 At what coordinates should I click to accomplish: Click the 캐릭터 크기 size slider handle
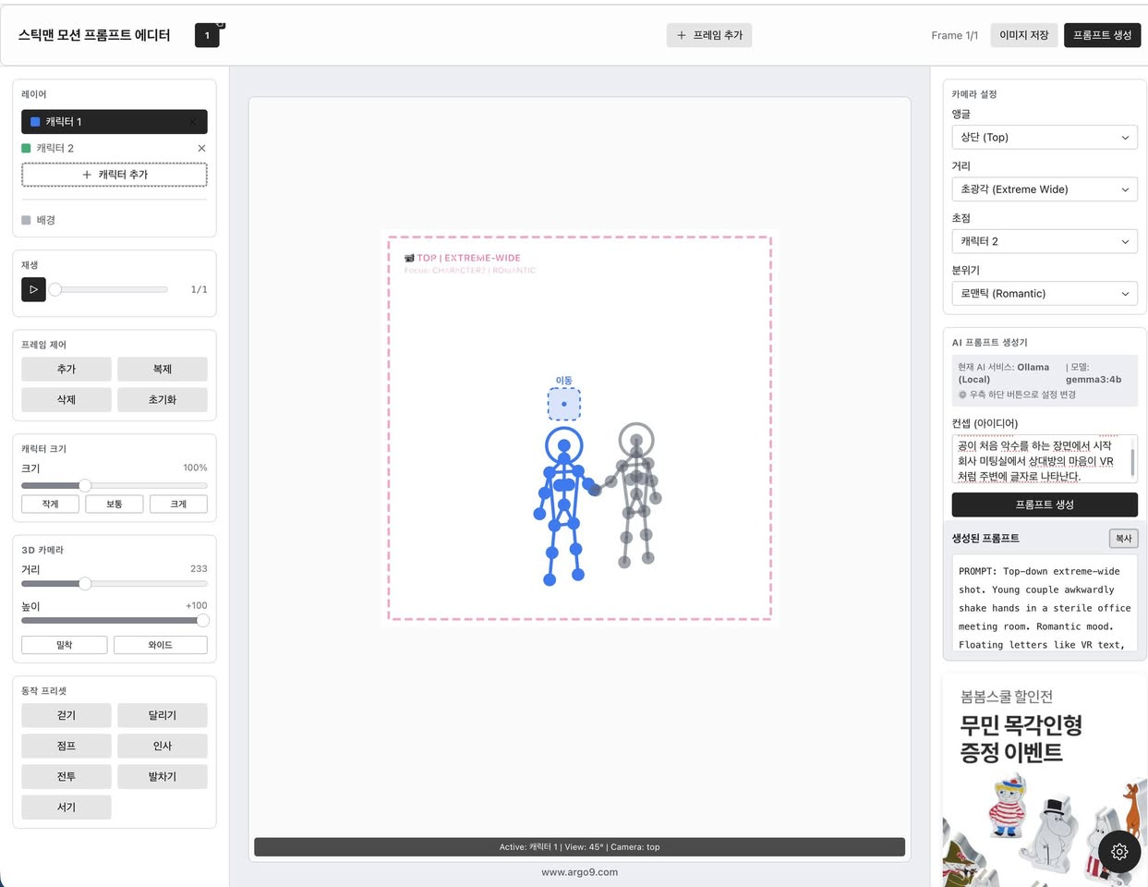click(x=85, y=485)
